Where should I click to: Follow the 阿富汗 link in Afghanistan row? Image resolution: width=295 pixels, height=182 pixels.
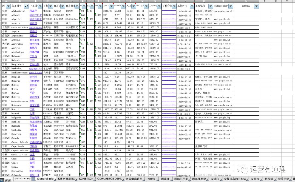pyautogui.click(x=33, y=11)
